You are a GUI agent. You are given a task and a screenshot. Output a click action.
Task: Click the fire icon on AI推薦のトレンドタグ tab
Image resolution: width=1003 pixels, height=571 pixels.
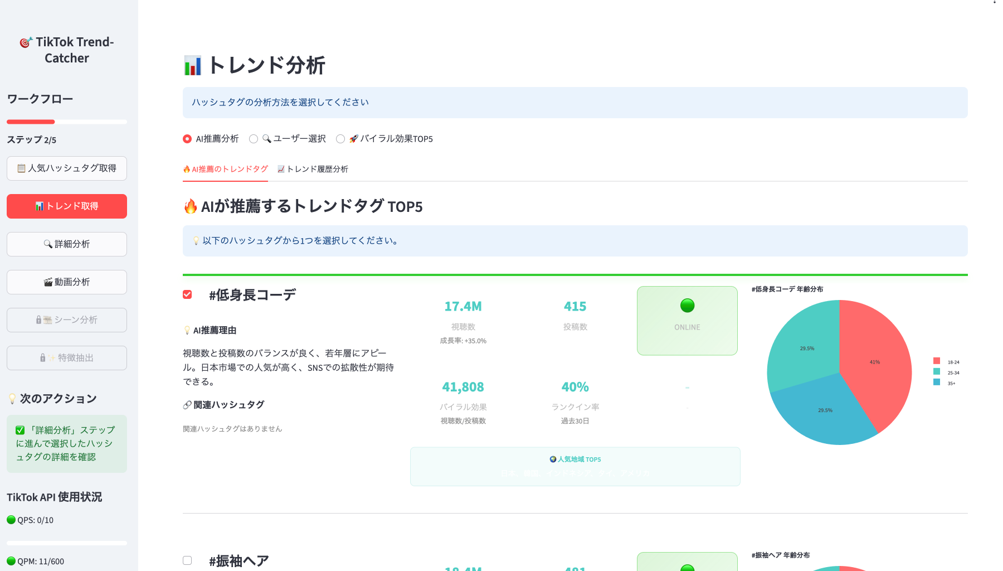tap(187, 168)
